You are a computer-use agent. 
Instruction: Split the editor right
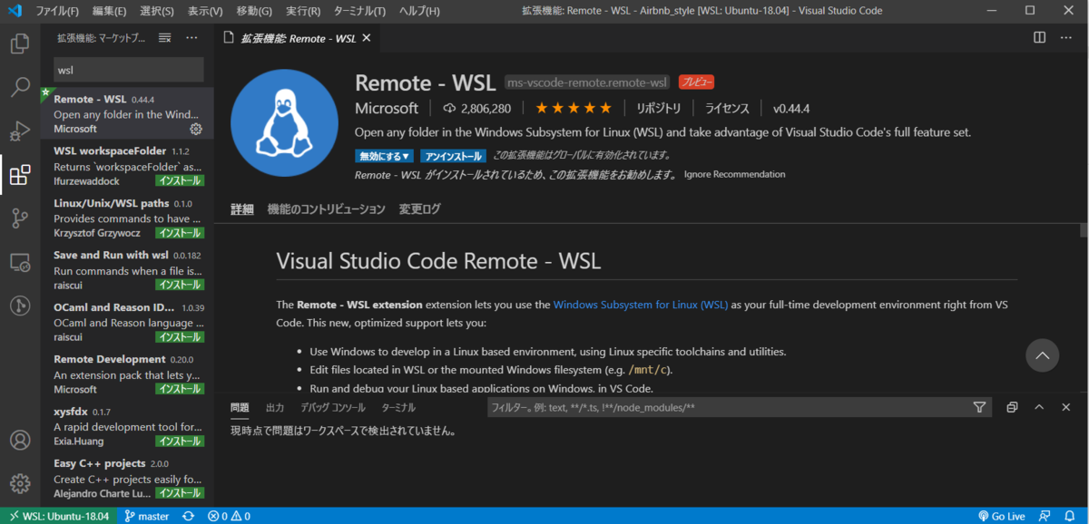click(x=1039, y=38)
